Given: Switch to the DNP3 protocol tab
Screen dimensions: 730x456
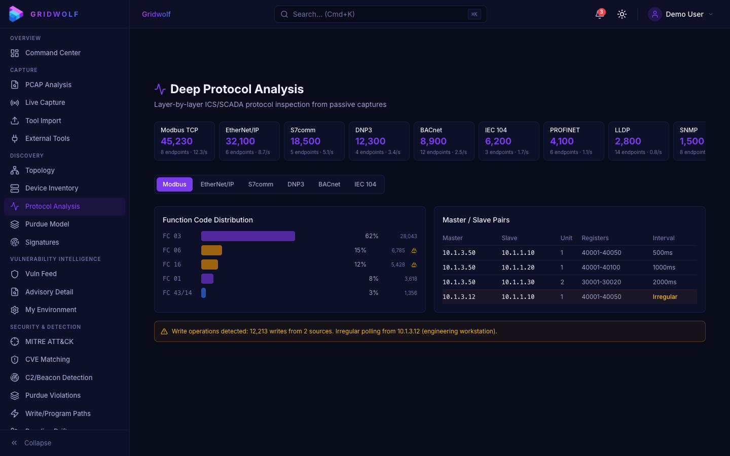Looking at the screenshot, I should coord(296,184).
